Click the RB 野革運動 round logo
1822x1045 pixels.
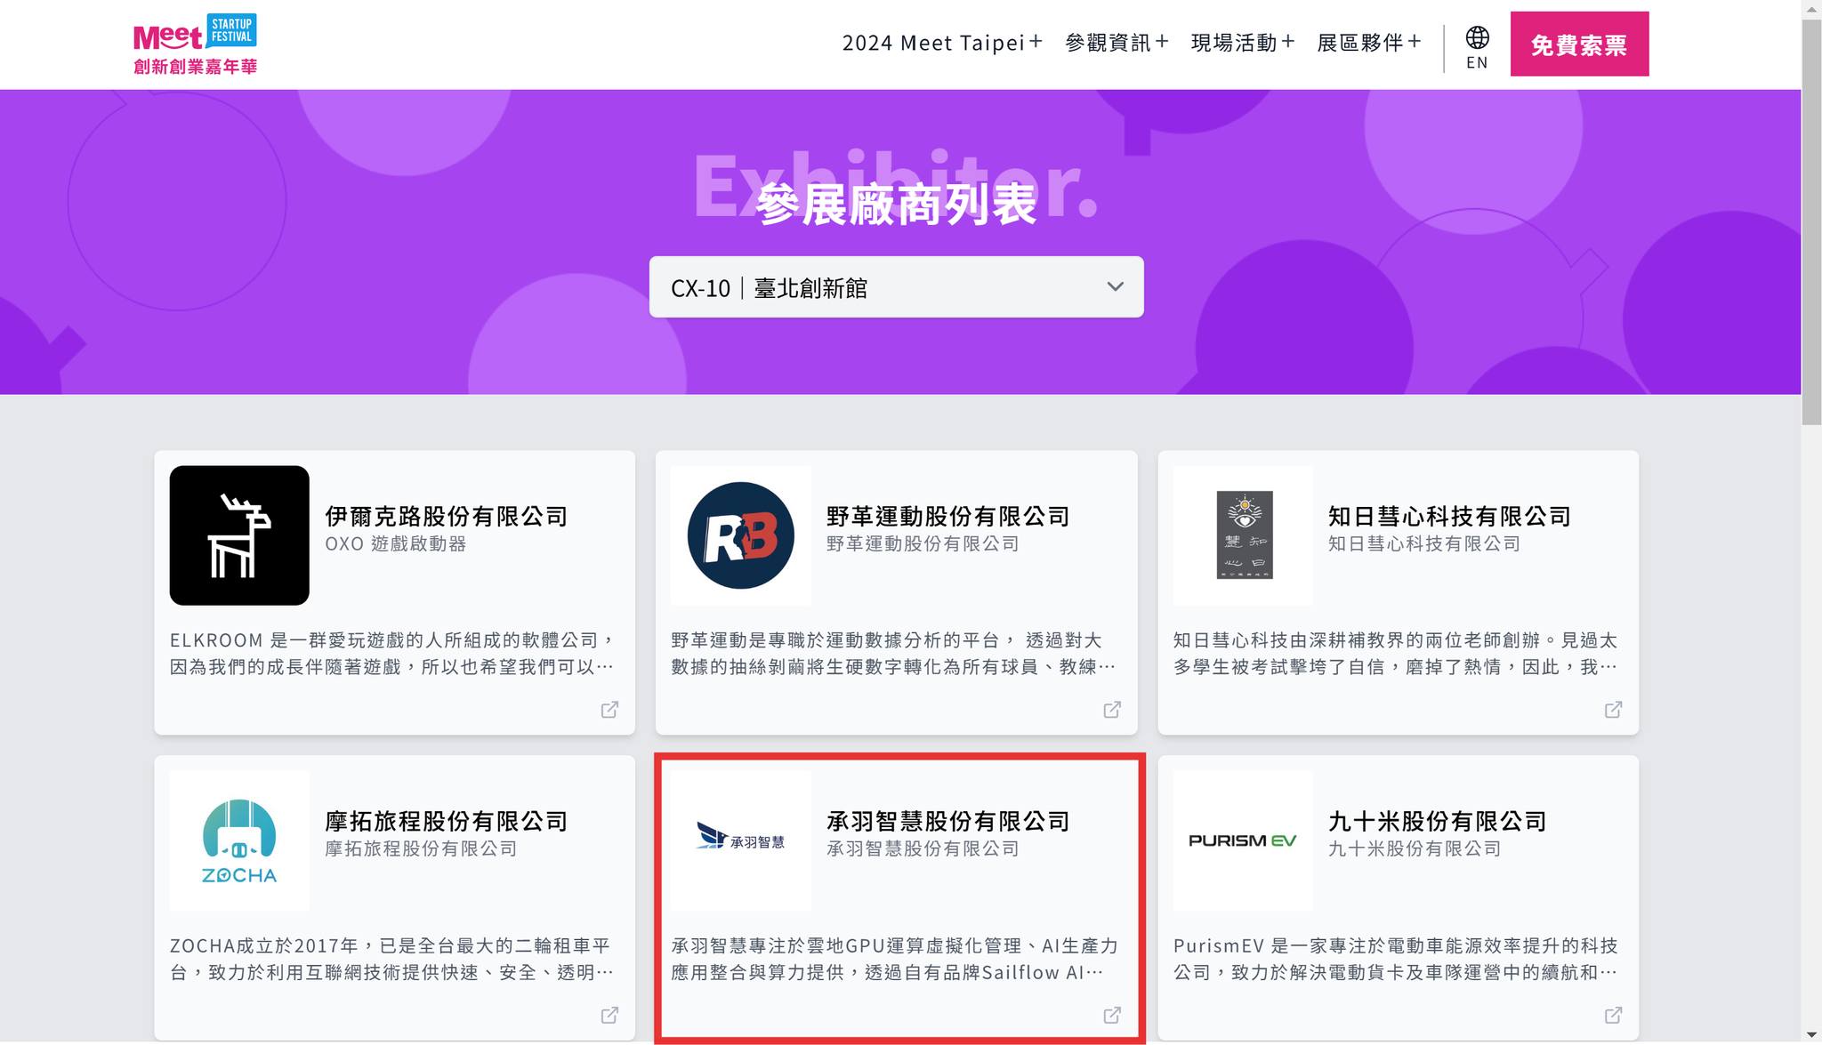(741, 535)
